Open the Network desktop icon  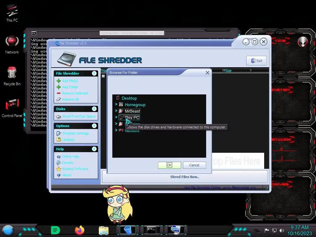click(x=12, y=45)
